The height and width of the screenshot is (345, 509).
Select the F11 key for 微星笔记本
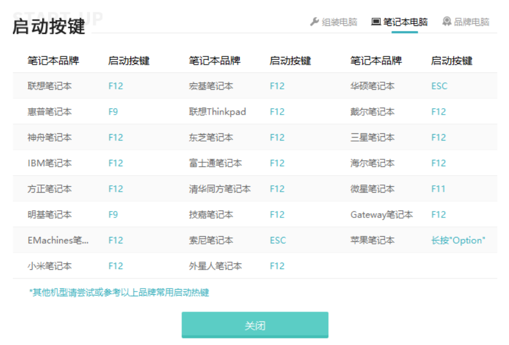coord(438,189)
